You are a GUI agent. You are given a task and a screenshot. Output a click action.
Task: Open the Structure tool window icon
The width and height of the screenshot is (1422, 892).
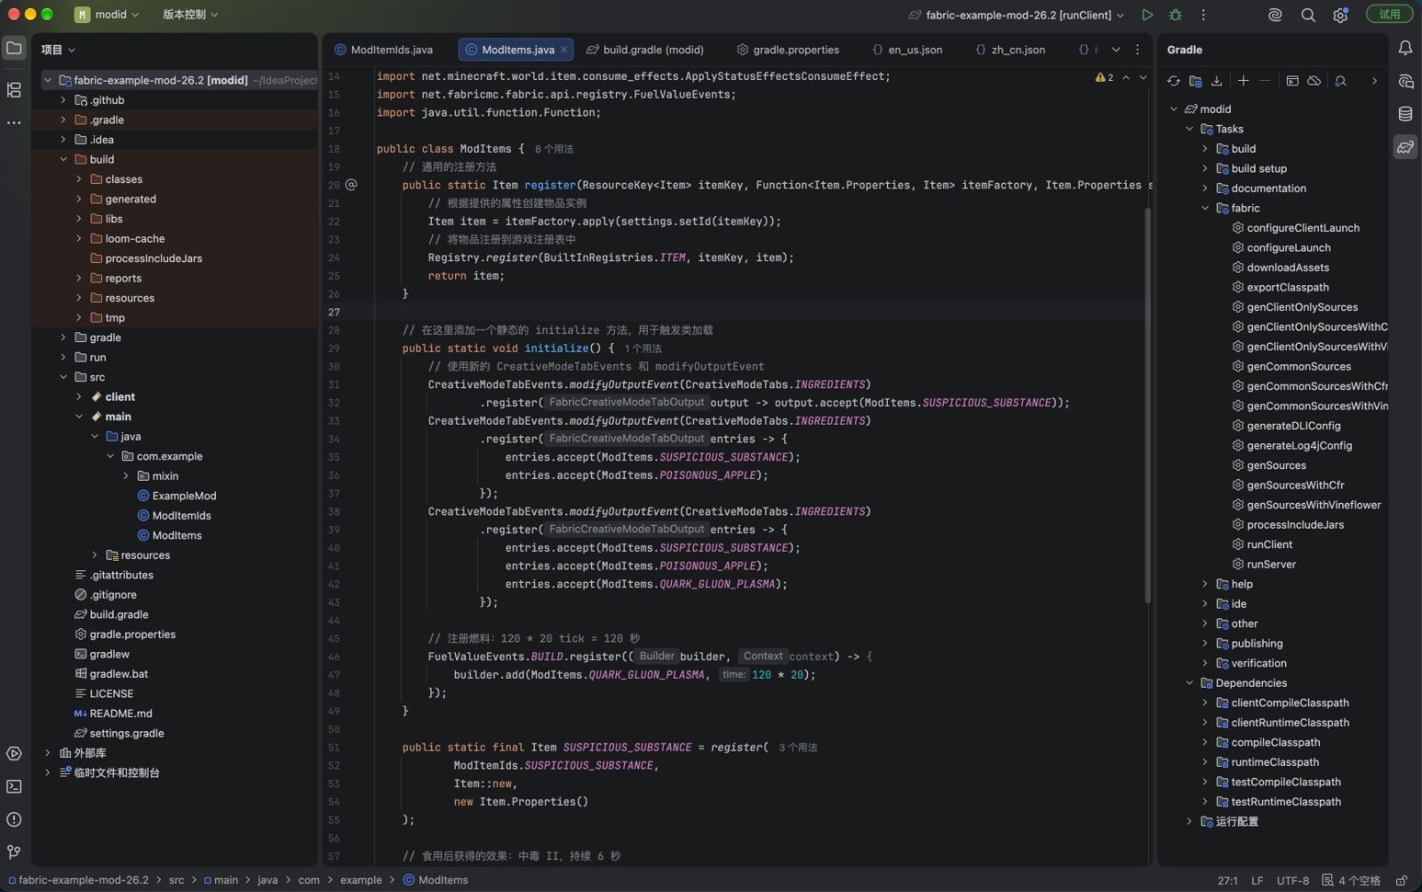(x=14, y=90)
